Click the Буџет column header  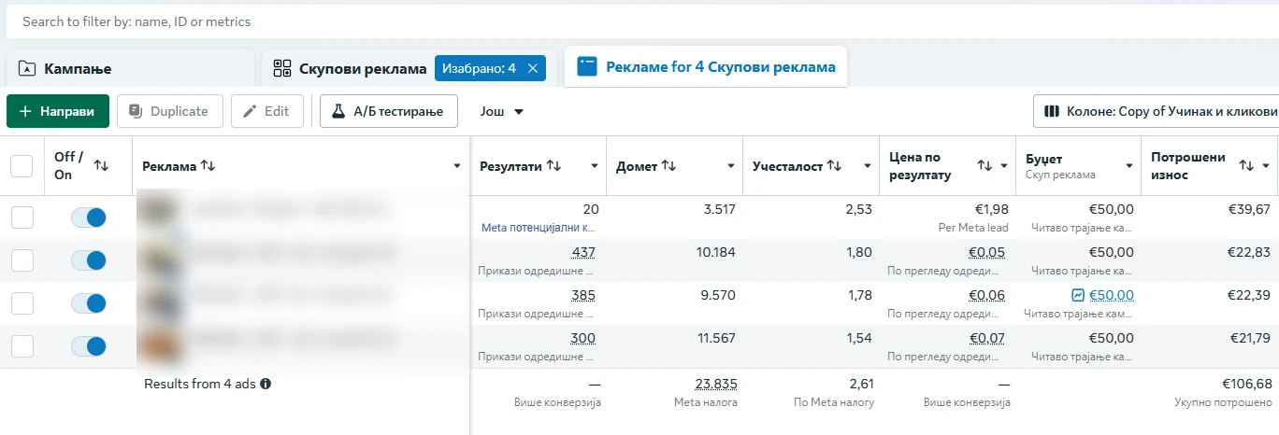pyautogui.click(x=1078, y=166)
